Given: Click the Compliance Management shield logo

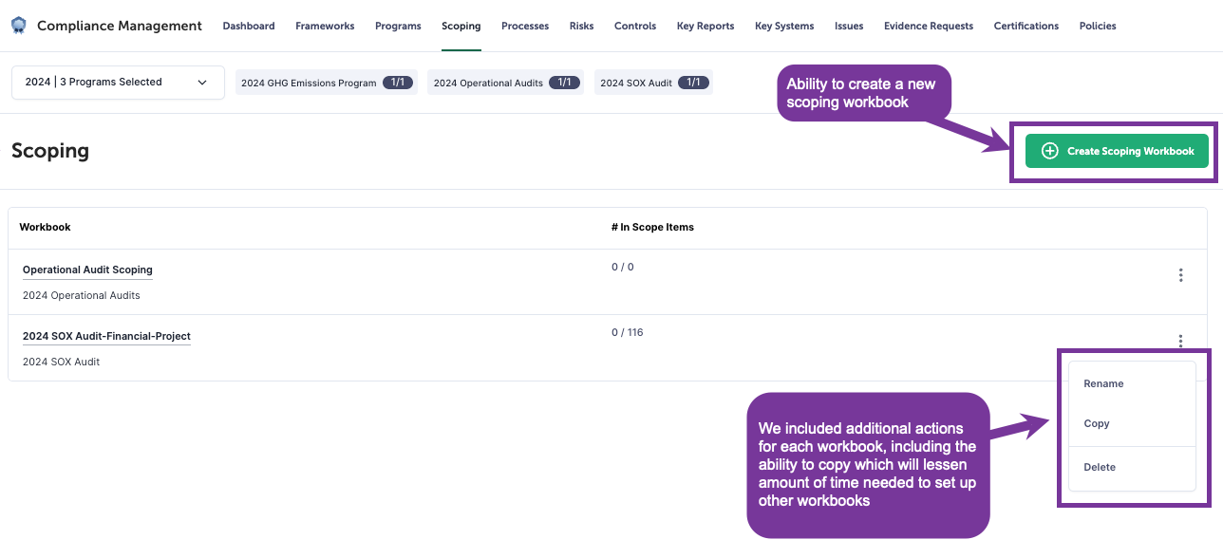Looking at the screenshot, I should coord(19,26).
